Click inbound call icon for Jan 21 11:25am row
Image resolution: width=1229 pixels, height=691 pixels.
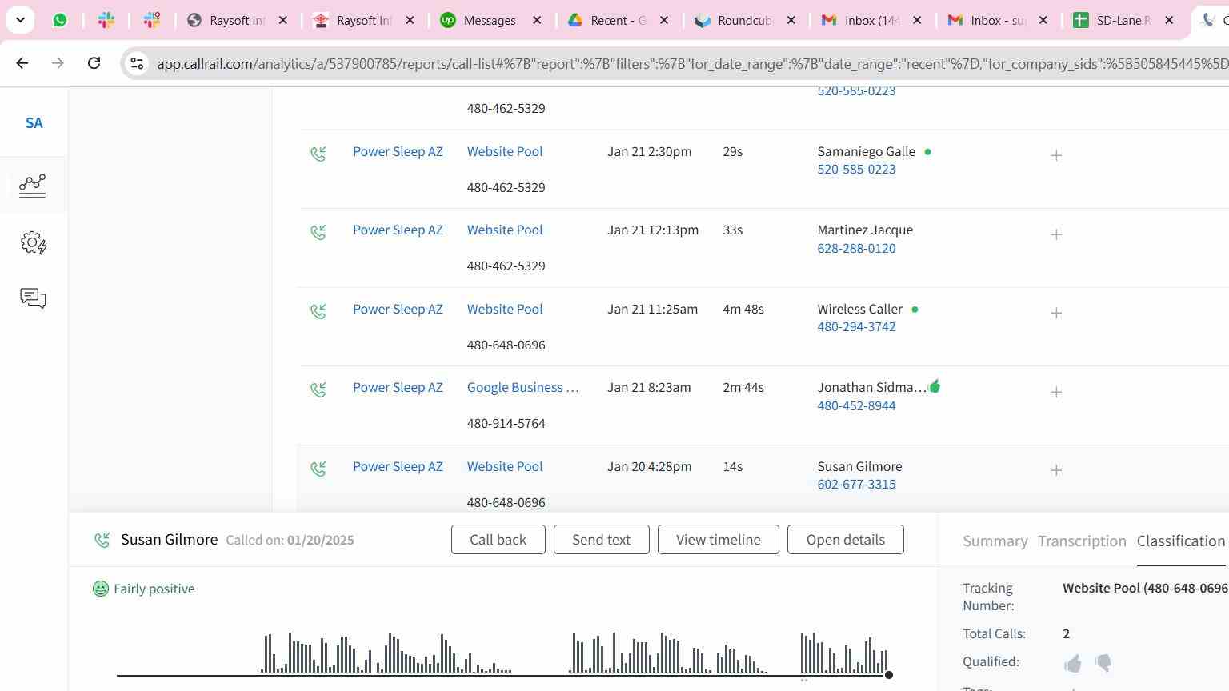(x=318, y=310)
